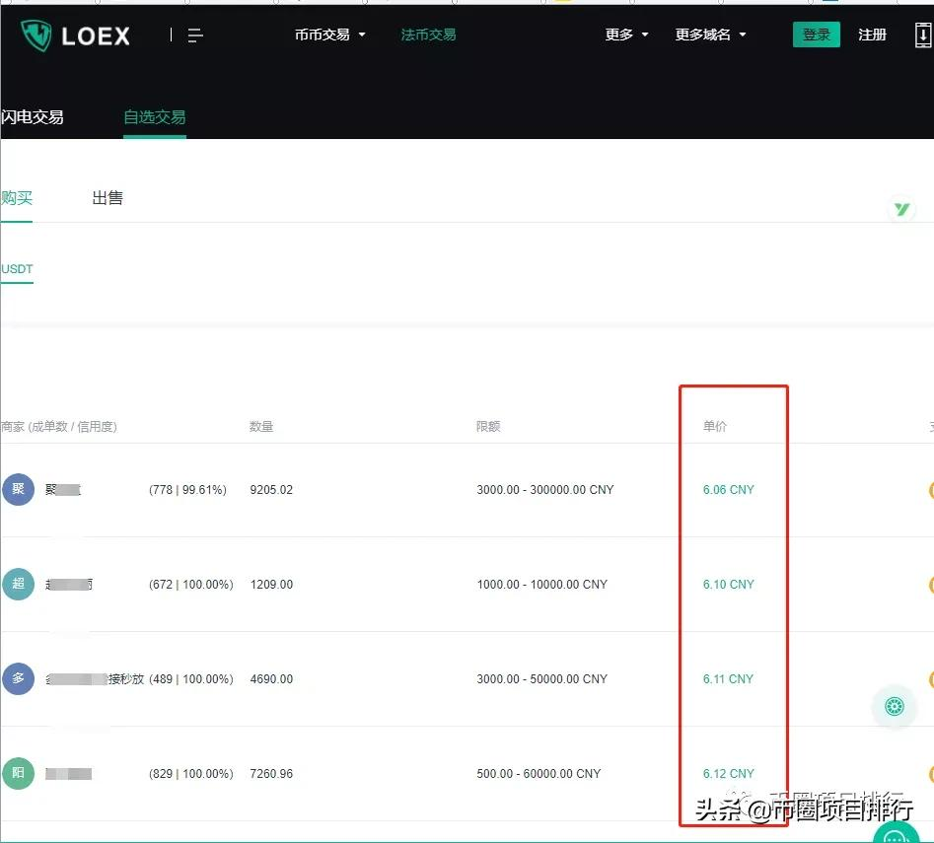This screenshot has height=843, width=934.
Task: Click the avatar icon 多 of the third merchant
Action: tap(19, 678)
